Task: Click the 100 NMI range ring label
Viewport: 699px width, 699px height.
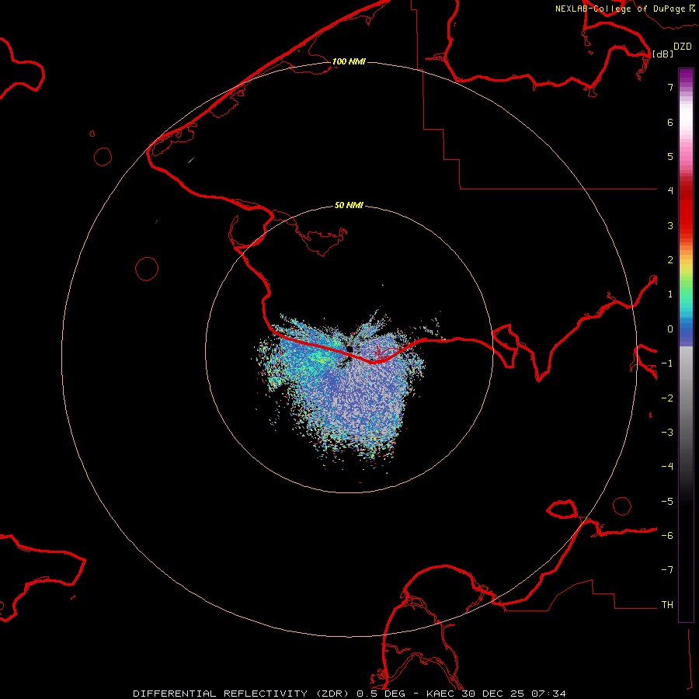Action: pos(349,61)
